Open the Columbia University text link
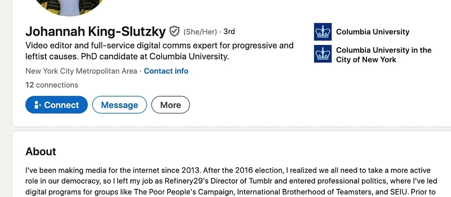Screen dimensions: 451x197 tap(373, 32)
